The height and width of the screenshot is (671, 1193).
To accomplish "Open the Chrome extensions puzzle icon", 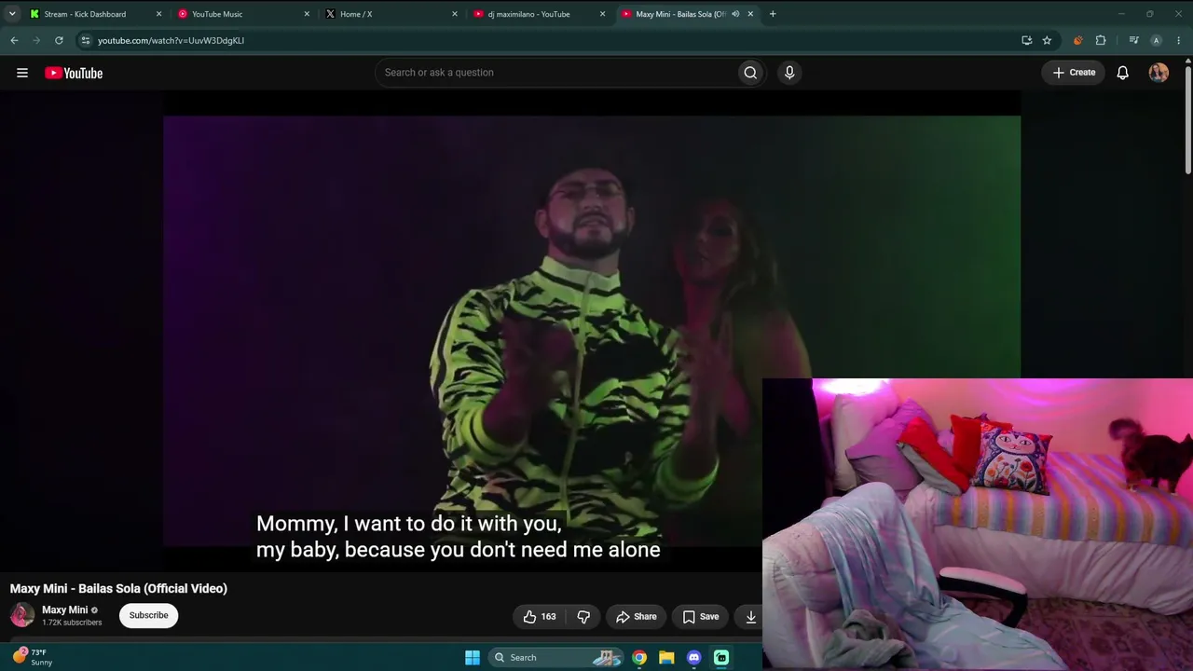I will (1101, 40).
